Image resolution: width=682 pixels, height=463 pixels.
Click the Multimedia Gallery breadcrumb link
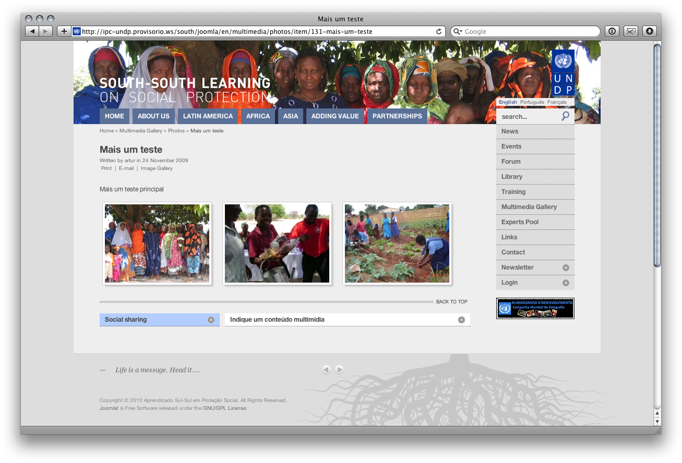(141, 131)
